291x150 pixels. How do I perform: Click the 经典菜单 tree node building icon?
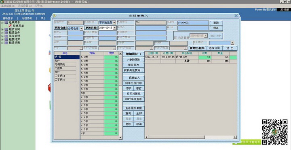6,23
